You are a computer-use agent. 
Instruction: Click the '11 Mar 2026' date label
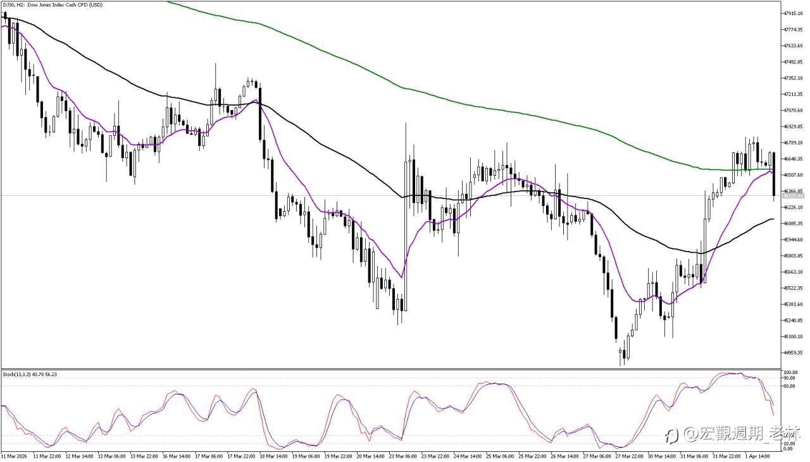click(13, 455)
